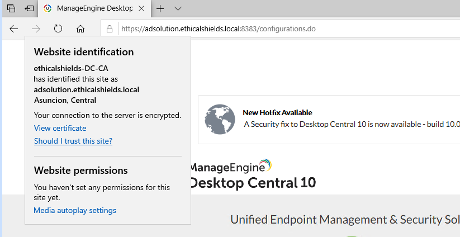Viewport: 460px width, 237px height.
Task: Click the adsolution.ethicalshields.local site name in popup
Action: pyautogui.click(x=87, y=89)
